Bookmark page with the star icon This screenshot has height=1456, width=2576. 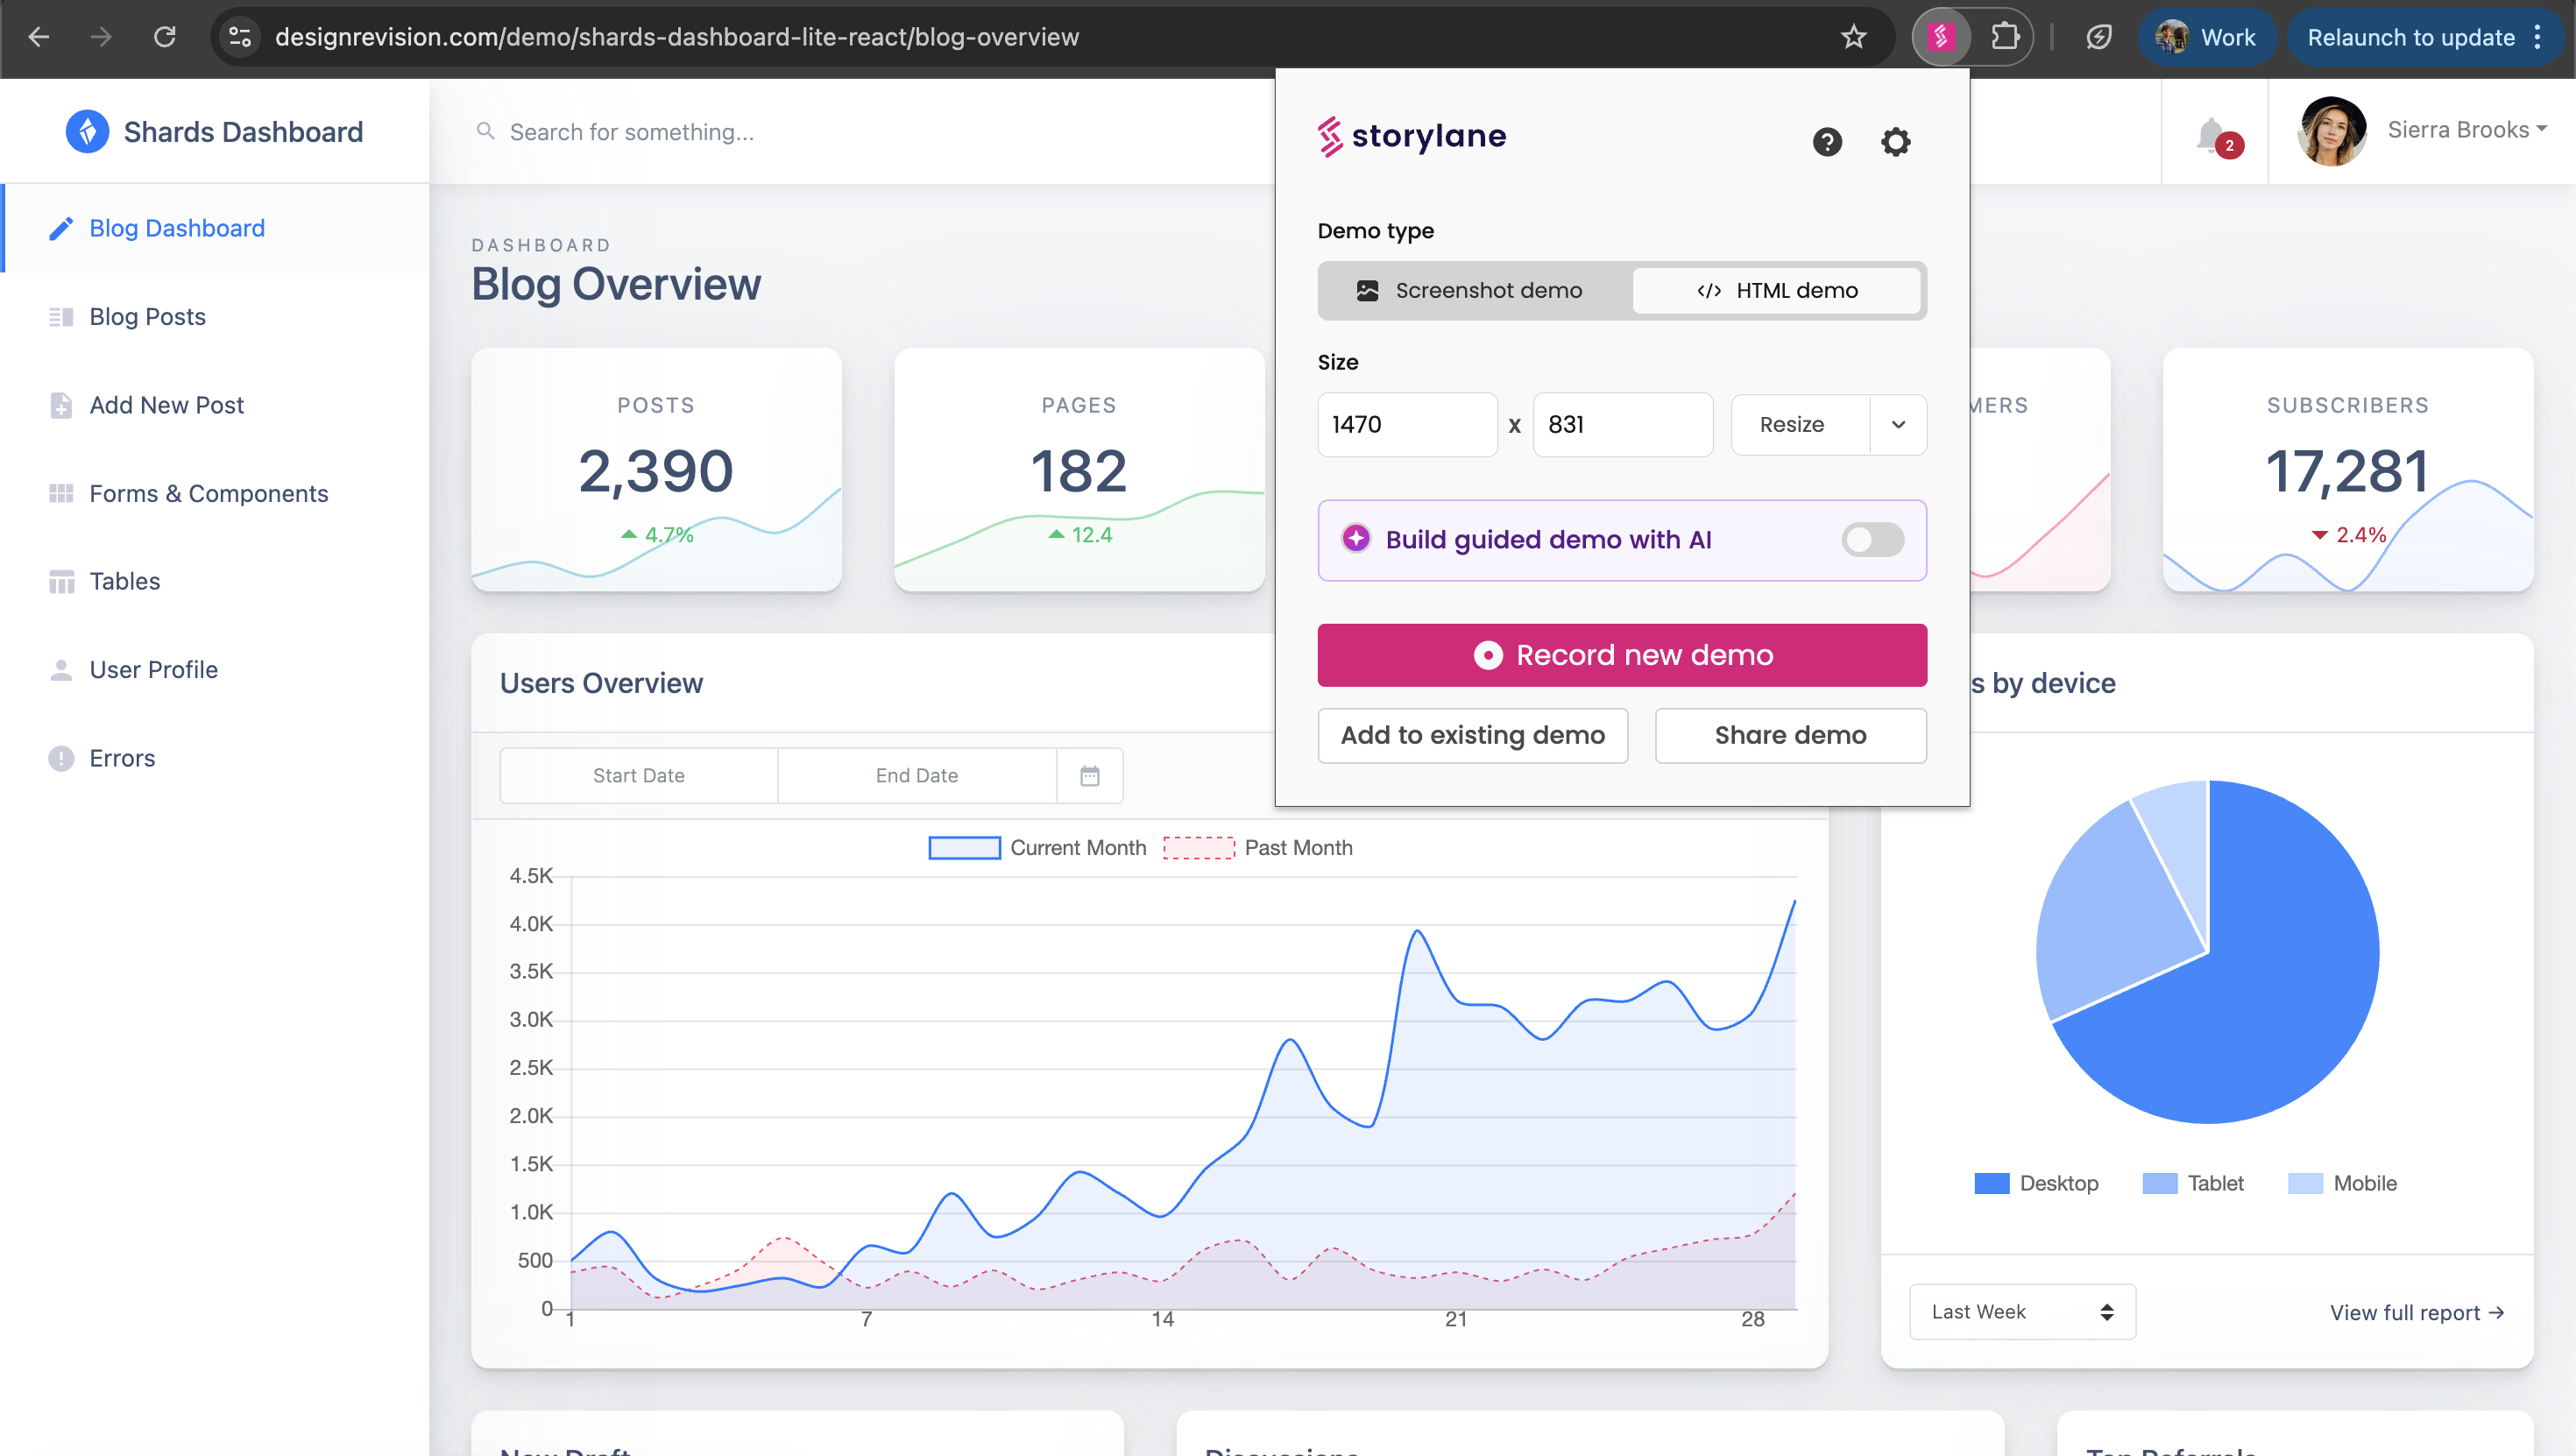pos(1853,37)
